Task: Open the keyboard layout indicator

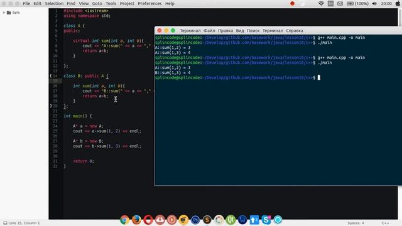Action: [x=330, y=4]
